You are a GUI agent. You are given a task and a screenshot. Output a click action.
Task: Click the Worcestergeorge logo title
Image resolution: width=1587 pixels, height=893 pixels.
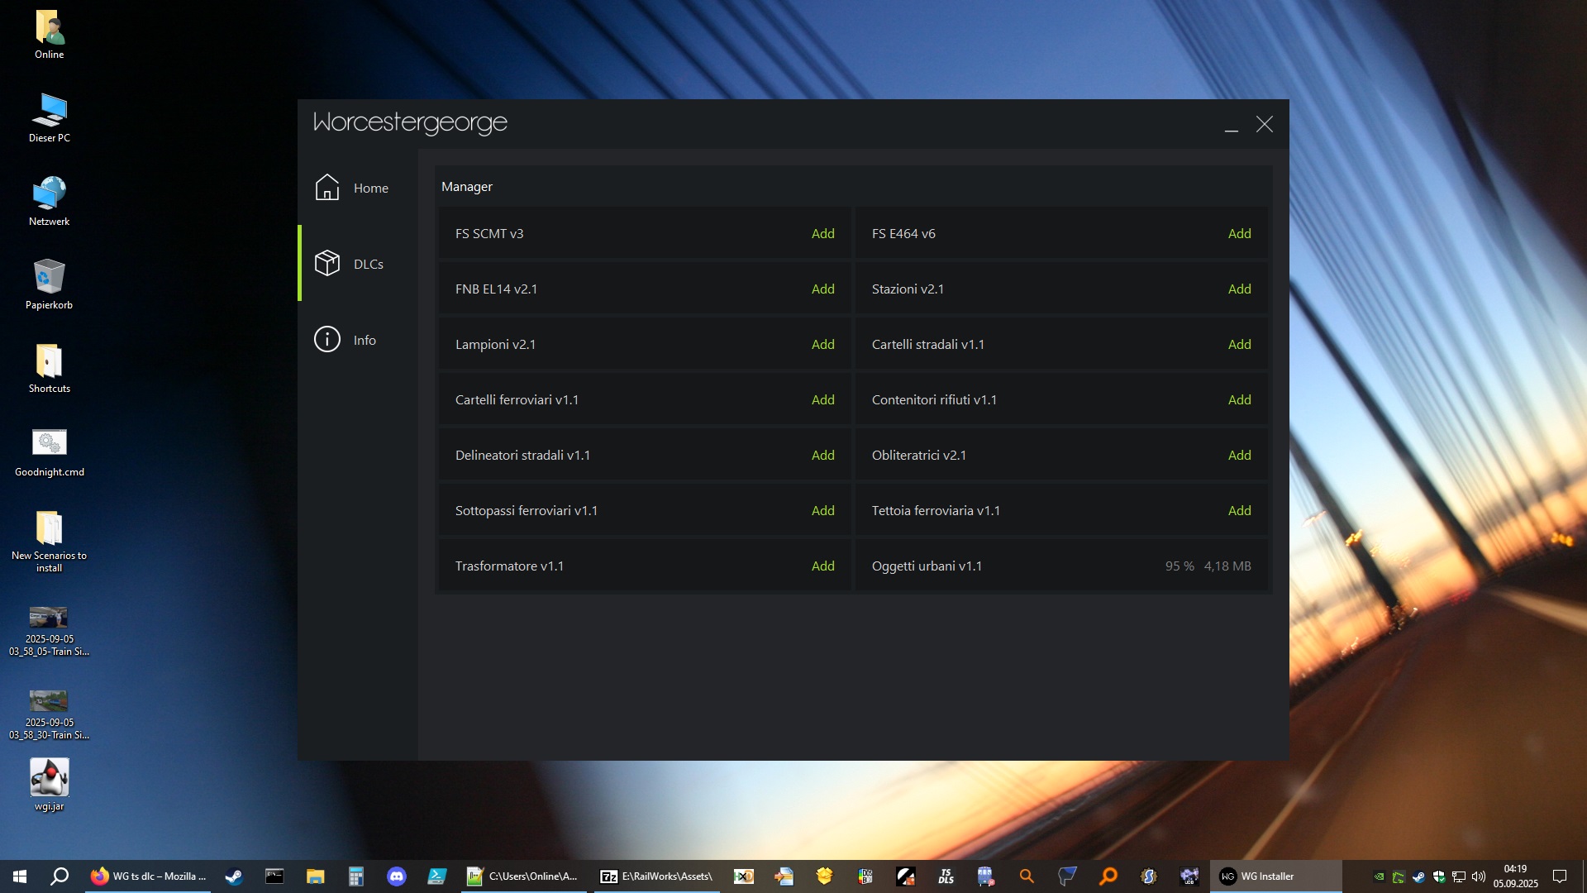click(410, 122)
